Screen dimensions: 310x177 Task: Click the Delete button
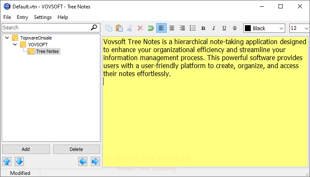pos(76,149)
